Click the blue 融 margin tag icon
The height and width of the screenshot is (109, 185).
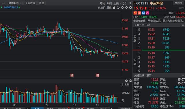pyautogui.click(x=143, y=13)
